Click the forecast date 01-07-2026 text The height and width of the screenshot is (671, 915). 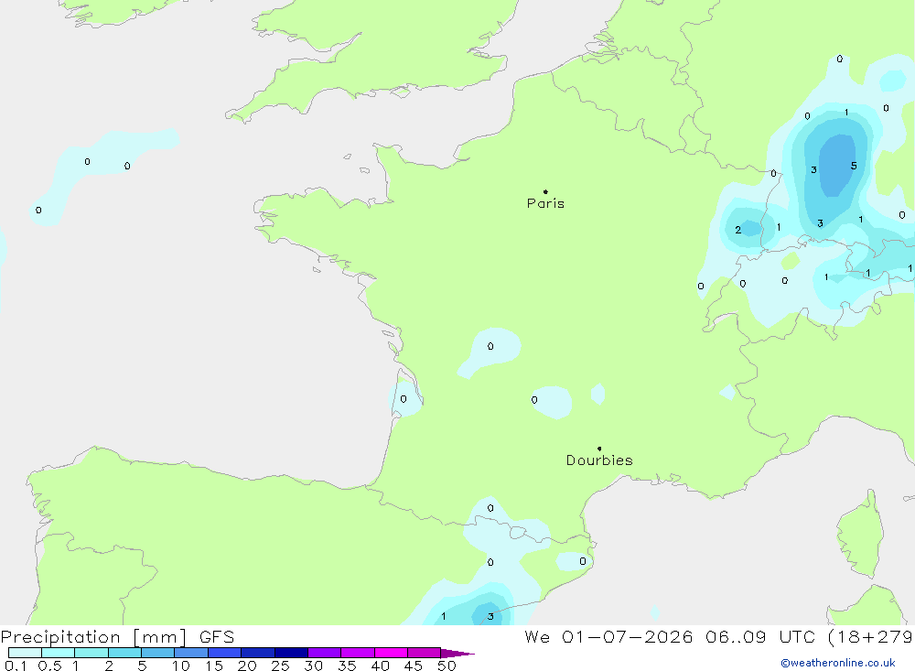coord(627,636)
